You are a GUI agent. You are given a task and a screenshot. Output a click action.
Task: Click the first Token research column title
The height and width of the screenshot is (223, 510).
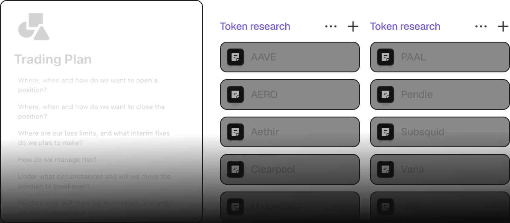point(255,26)
